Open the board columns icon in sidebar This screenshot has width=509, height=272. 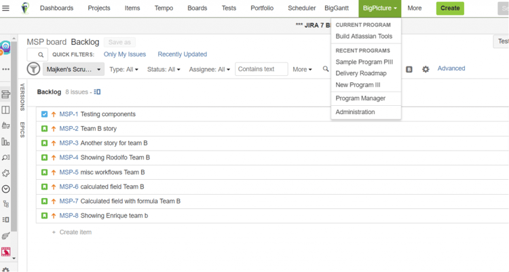(5, 110)
